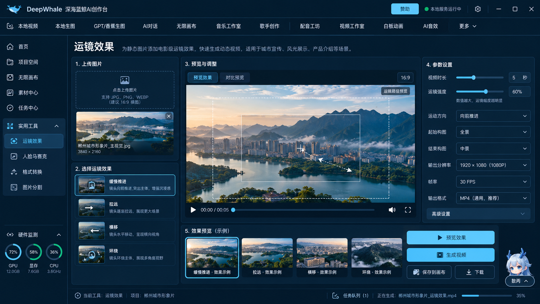The width and height of the screenshot is (540, 304).
Task: Select 横移 · 效果示例 thumbnail
Action: 322,257
